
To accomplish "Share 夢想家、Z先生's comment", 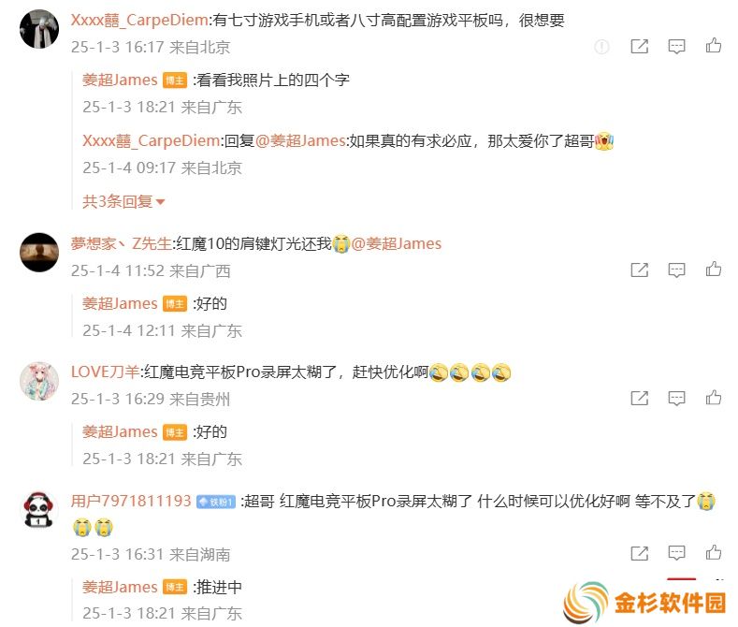I will tap(639, 270).
